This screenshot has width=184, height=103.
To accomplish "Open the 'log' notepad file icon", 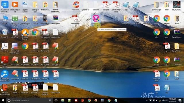I will 167,88.
